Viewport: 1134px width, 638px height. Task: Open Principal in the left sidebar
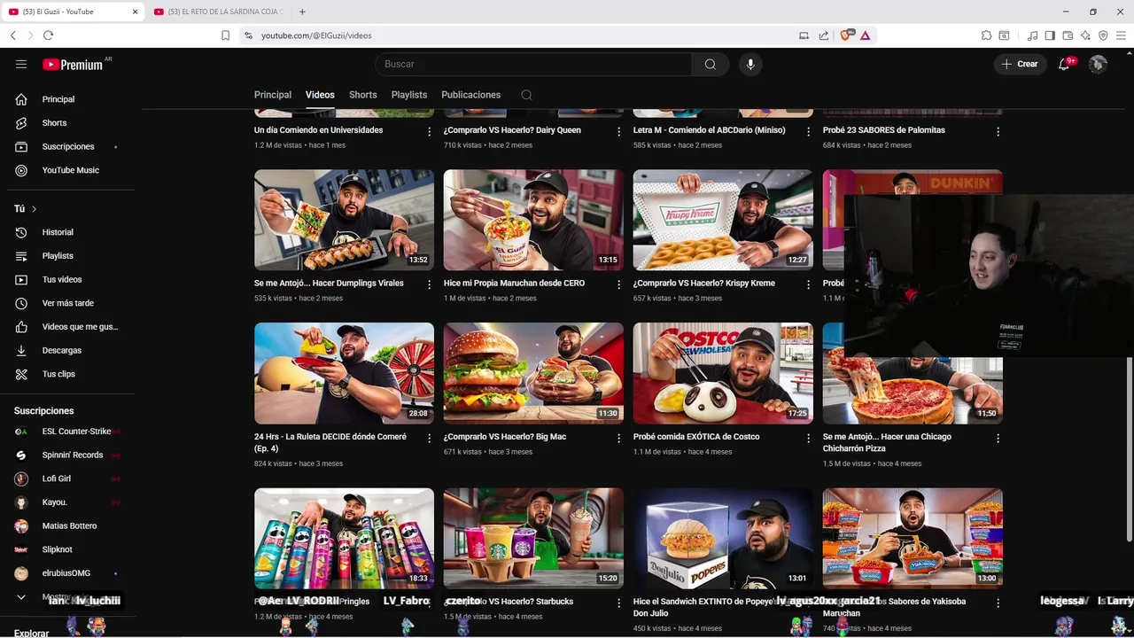click(x=71, y=99)
